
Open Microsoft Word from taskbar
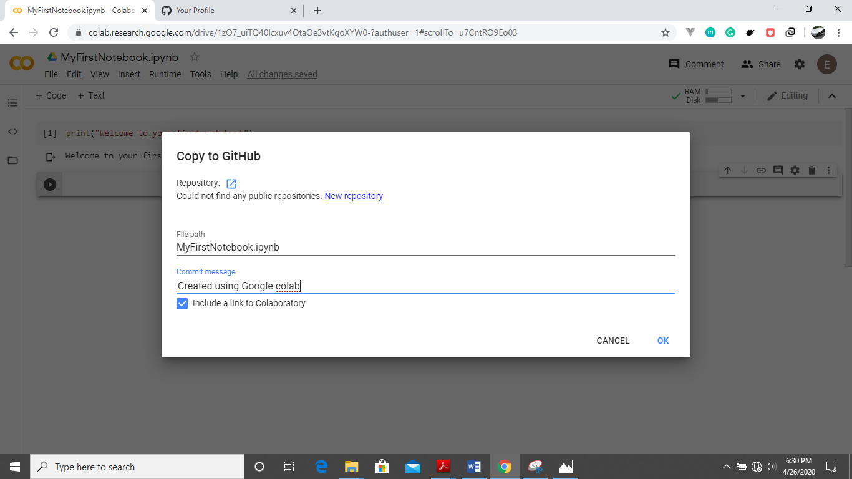(474, 467)
